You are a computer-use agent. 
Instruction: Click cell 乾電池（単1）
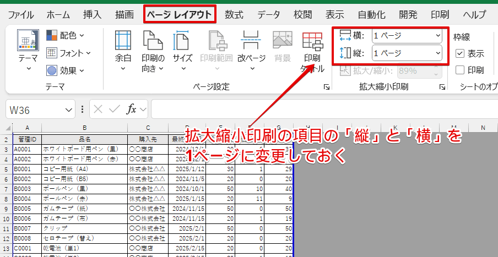[85, 248]
